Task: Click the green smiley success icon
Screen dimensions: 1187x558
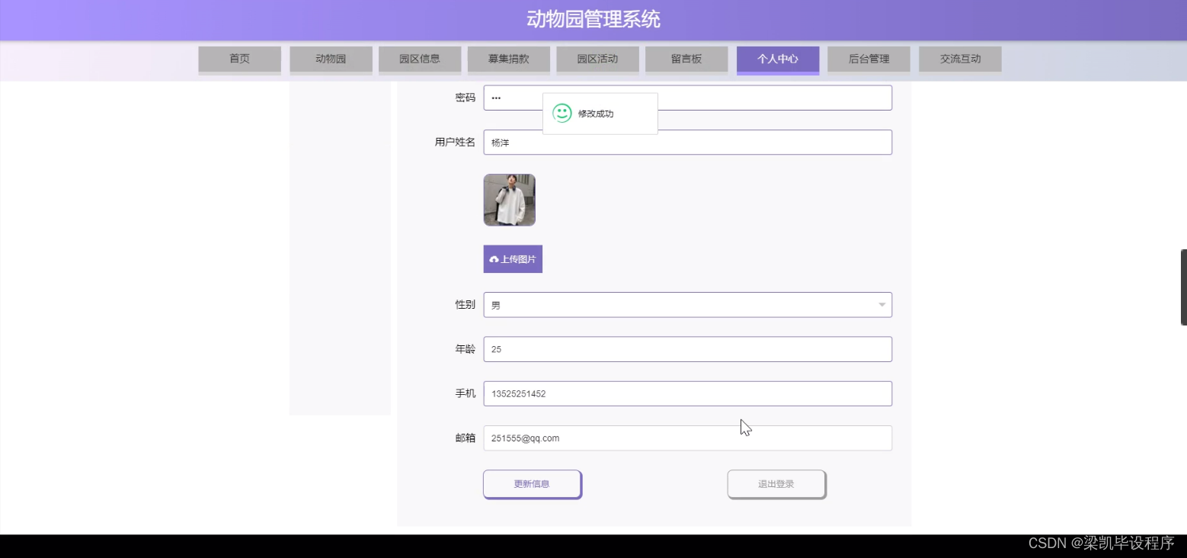Action: [x=562, y=114]
